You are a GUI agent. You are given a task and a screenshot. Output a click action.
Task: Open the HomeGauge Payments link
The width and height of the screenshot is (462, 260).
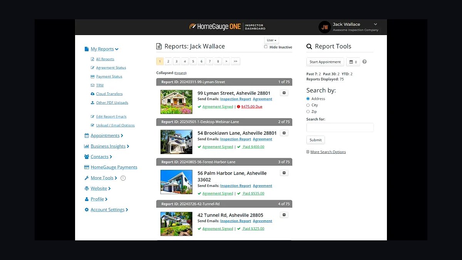tap(114, 167)
